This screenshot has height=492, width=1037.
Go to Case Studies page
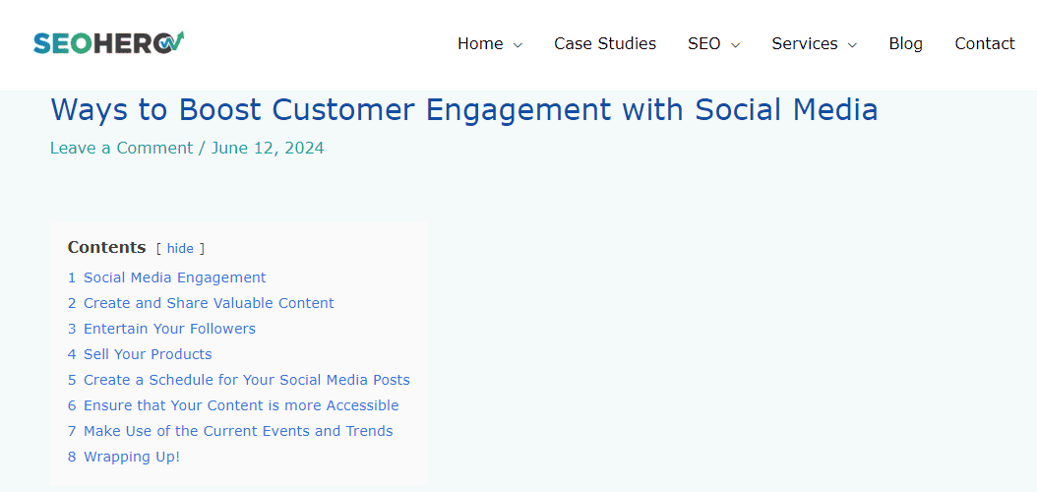point(605,43)
